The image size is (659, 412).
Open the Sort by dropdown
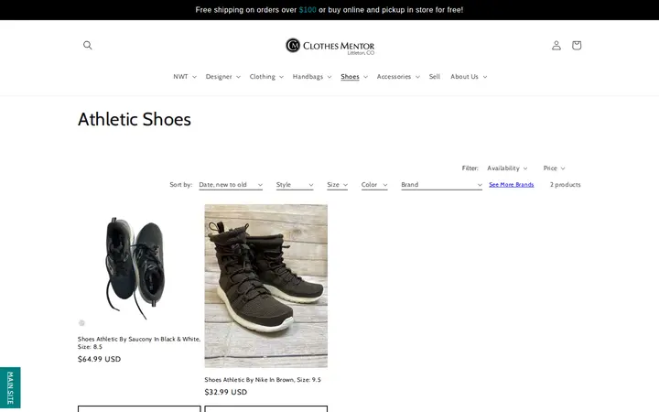coord(231,185)
